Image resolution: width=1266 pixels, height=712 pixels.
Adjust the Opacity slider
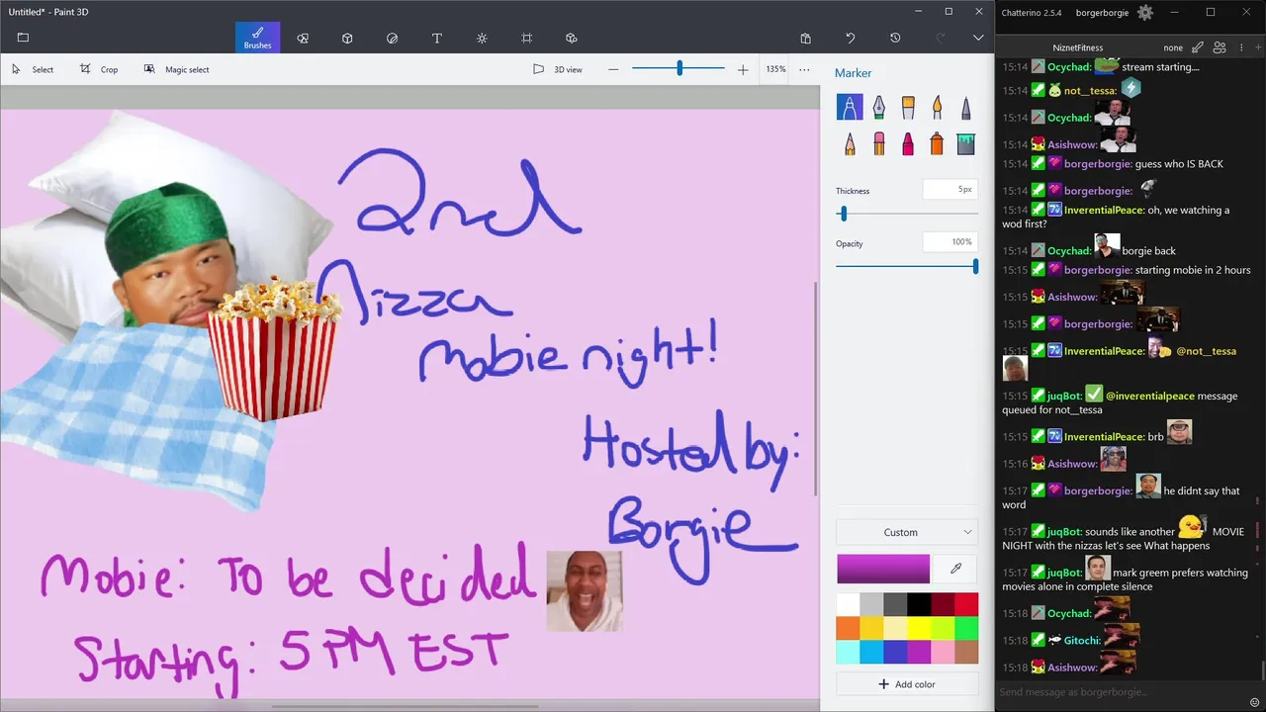pos(975,266)
